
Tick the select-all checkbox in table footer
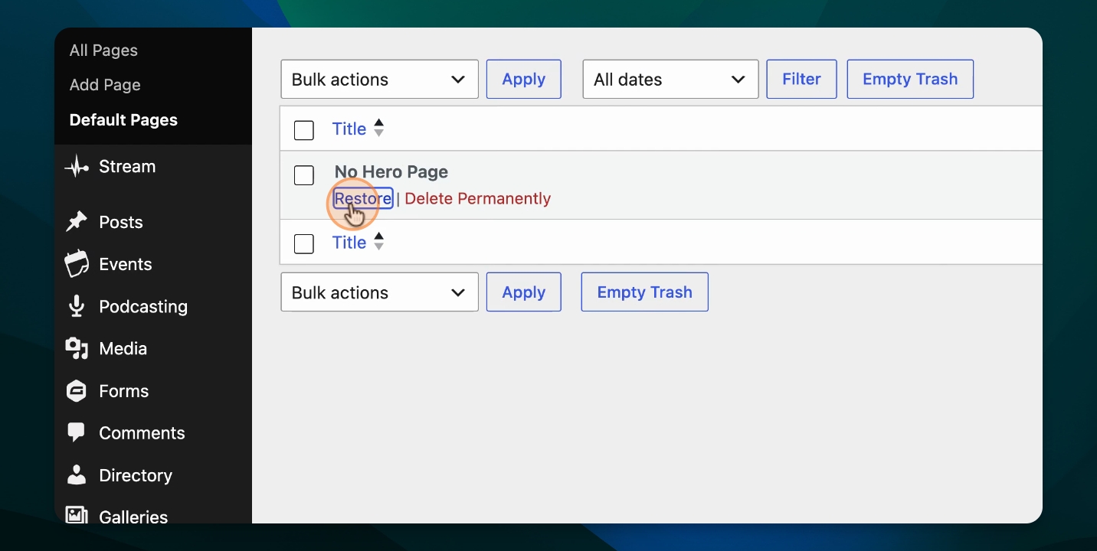click(x=304, y=243)
